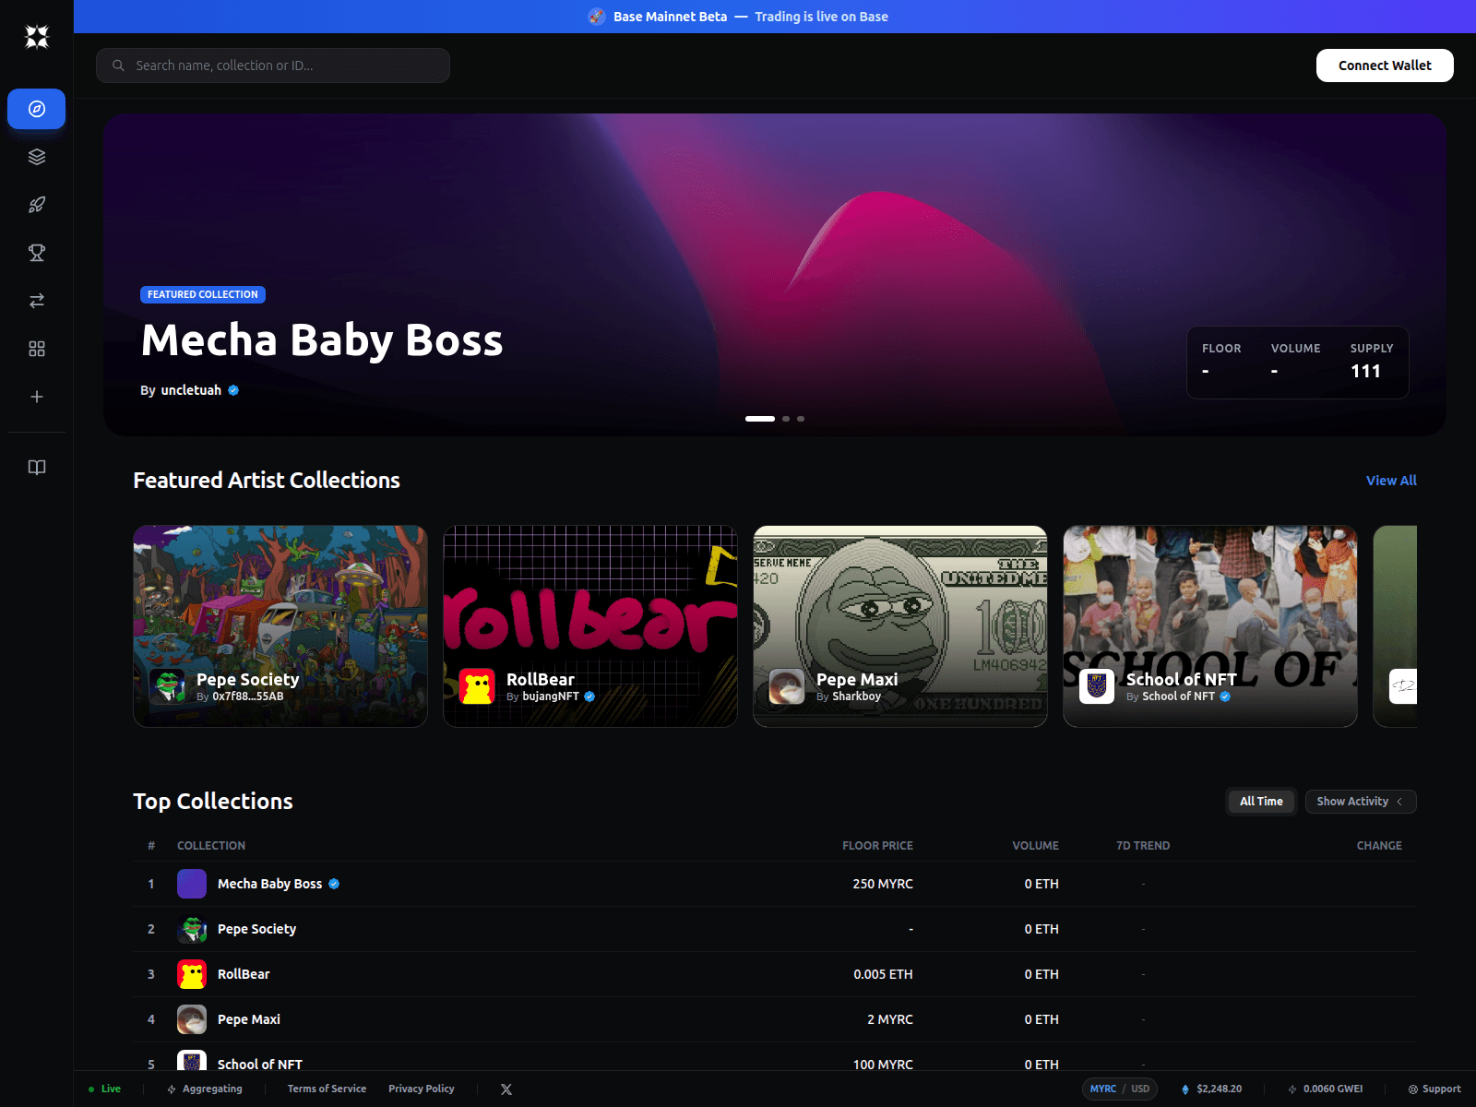Click View All featured artist collections
The width and height of the screenshot is (1476, 1107).
tap(1390, 480)
